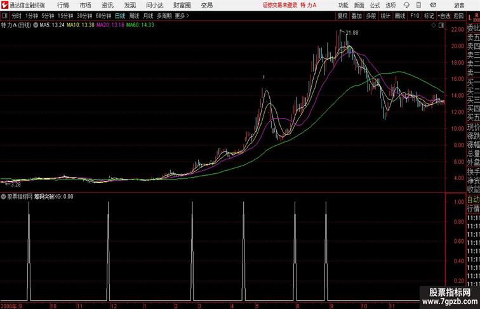Expand the 更多 > period options
Image resolution: width=480 pixels, height=309 pixels.
pyautogui.click(x=182, y=16)
